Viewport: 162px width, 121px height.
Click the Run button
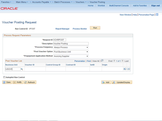95,28
